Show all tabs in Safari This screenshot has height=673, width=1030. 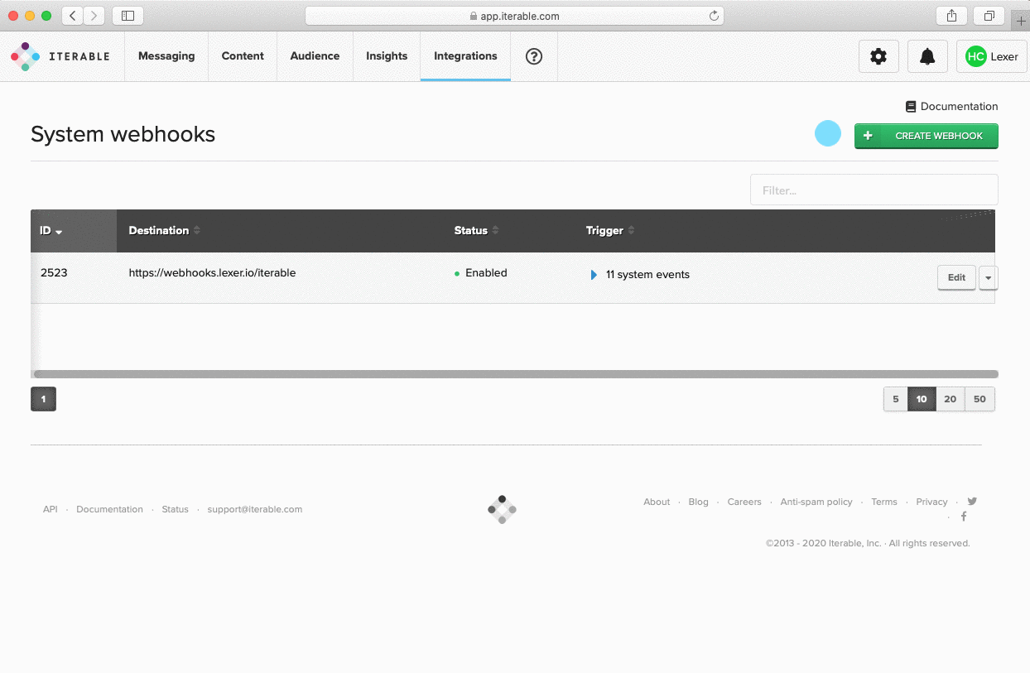point(989,15)
